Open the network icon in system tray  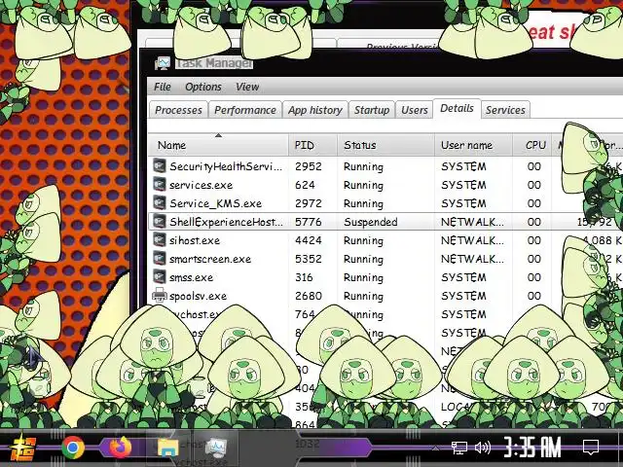[458, 448]
